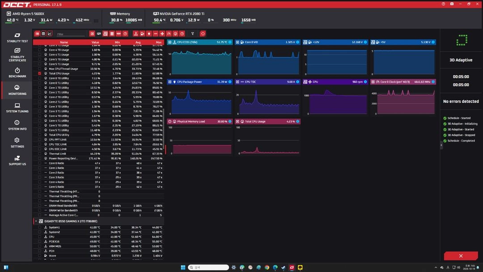The image size is (483, 272).
Task: Open the Monitoring section
Action: [x=17, y=90]
